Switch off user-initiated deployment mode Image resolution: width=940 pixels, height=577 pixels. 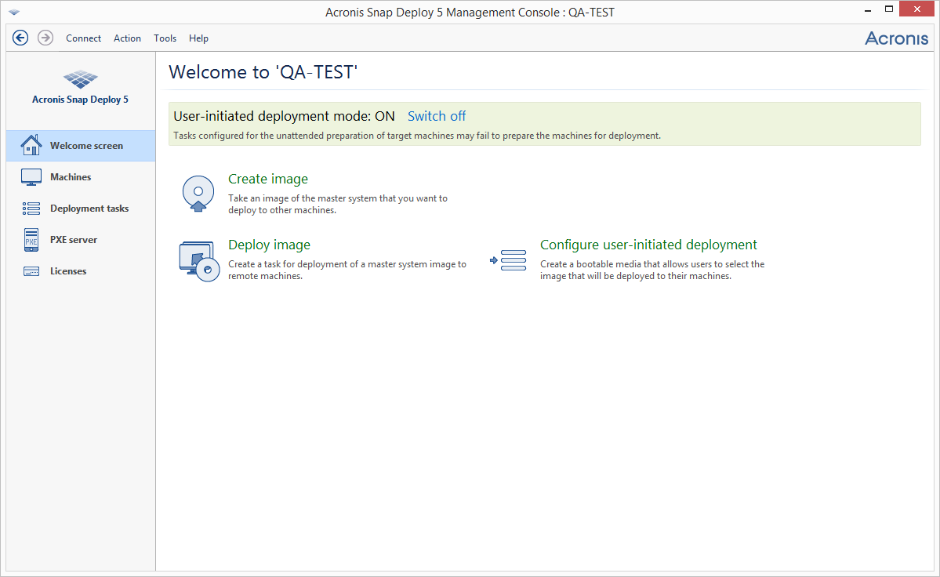436,115
